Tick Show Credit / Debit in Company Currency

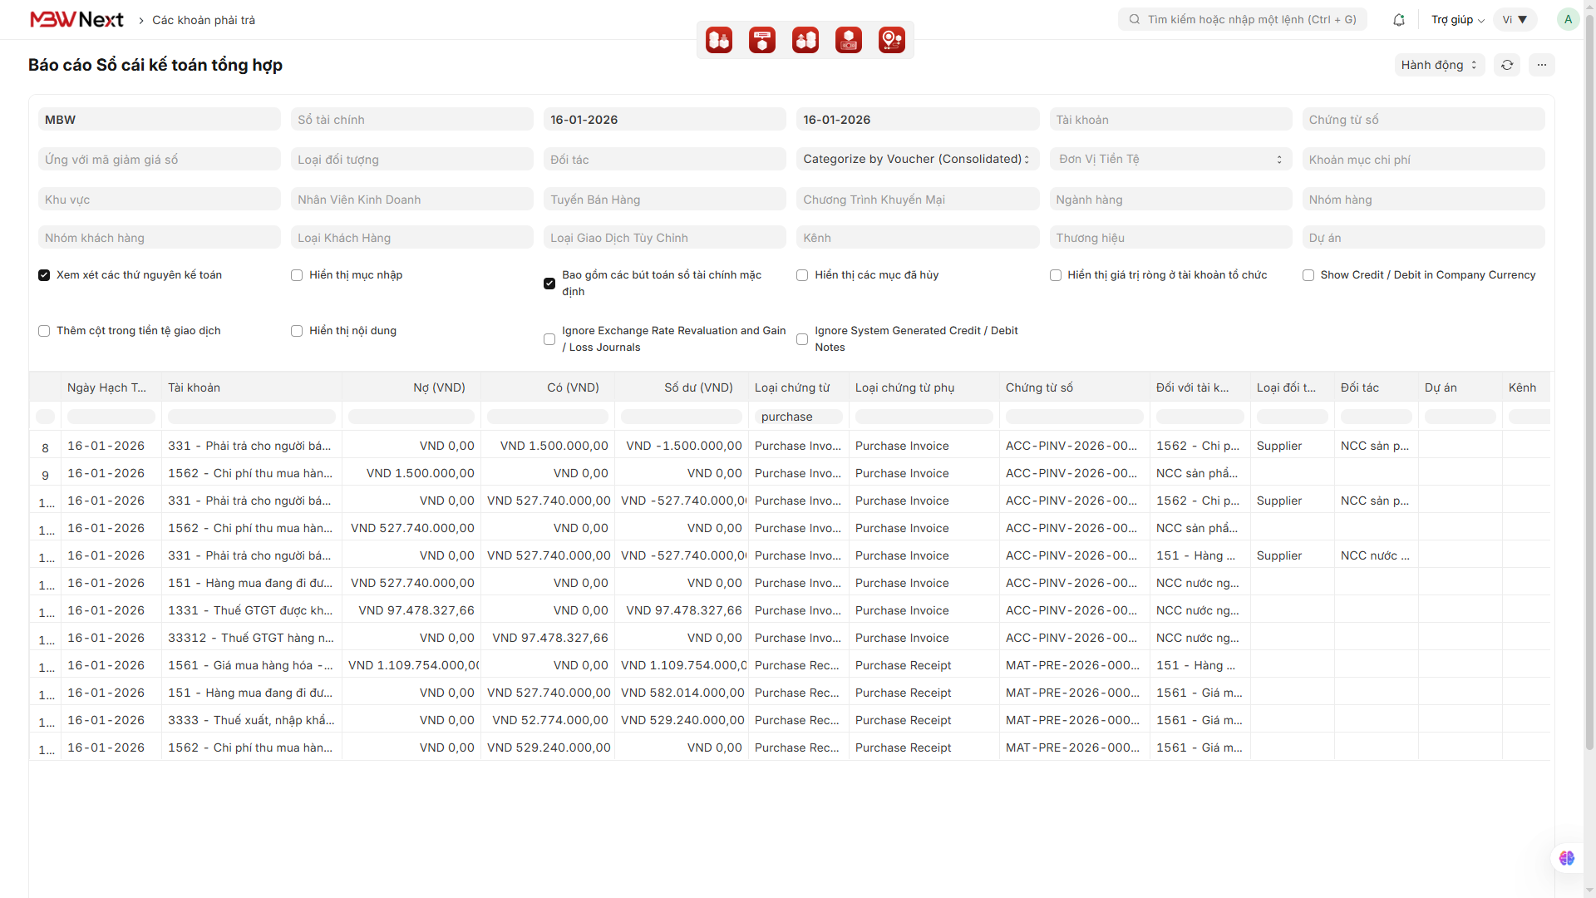tap(1308, 275)
